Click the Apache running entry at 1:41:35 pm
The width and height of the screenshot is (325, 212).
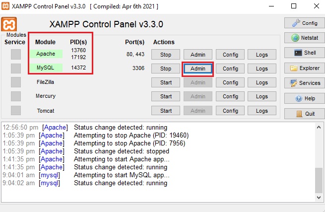click(x=85, y=167)
